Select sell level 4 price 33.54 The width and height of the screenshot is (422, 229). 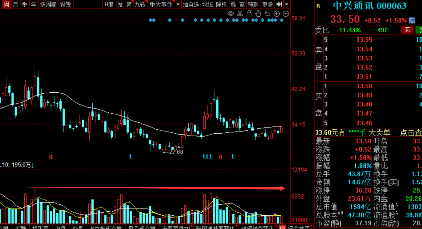(364, 49)
